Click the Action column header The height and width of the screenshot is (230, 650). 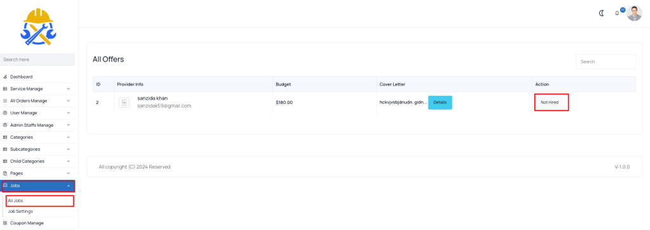pyautogui.click(x=542, y=84)
